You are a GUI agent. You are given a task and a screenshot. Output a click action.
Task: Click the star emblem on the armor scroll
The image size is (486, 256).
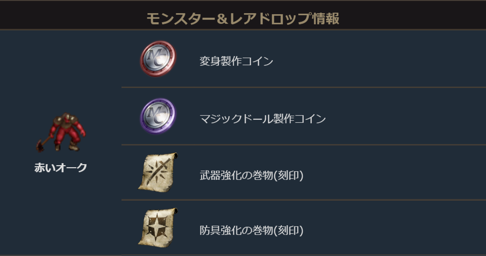(x=157, y=228)
